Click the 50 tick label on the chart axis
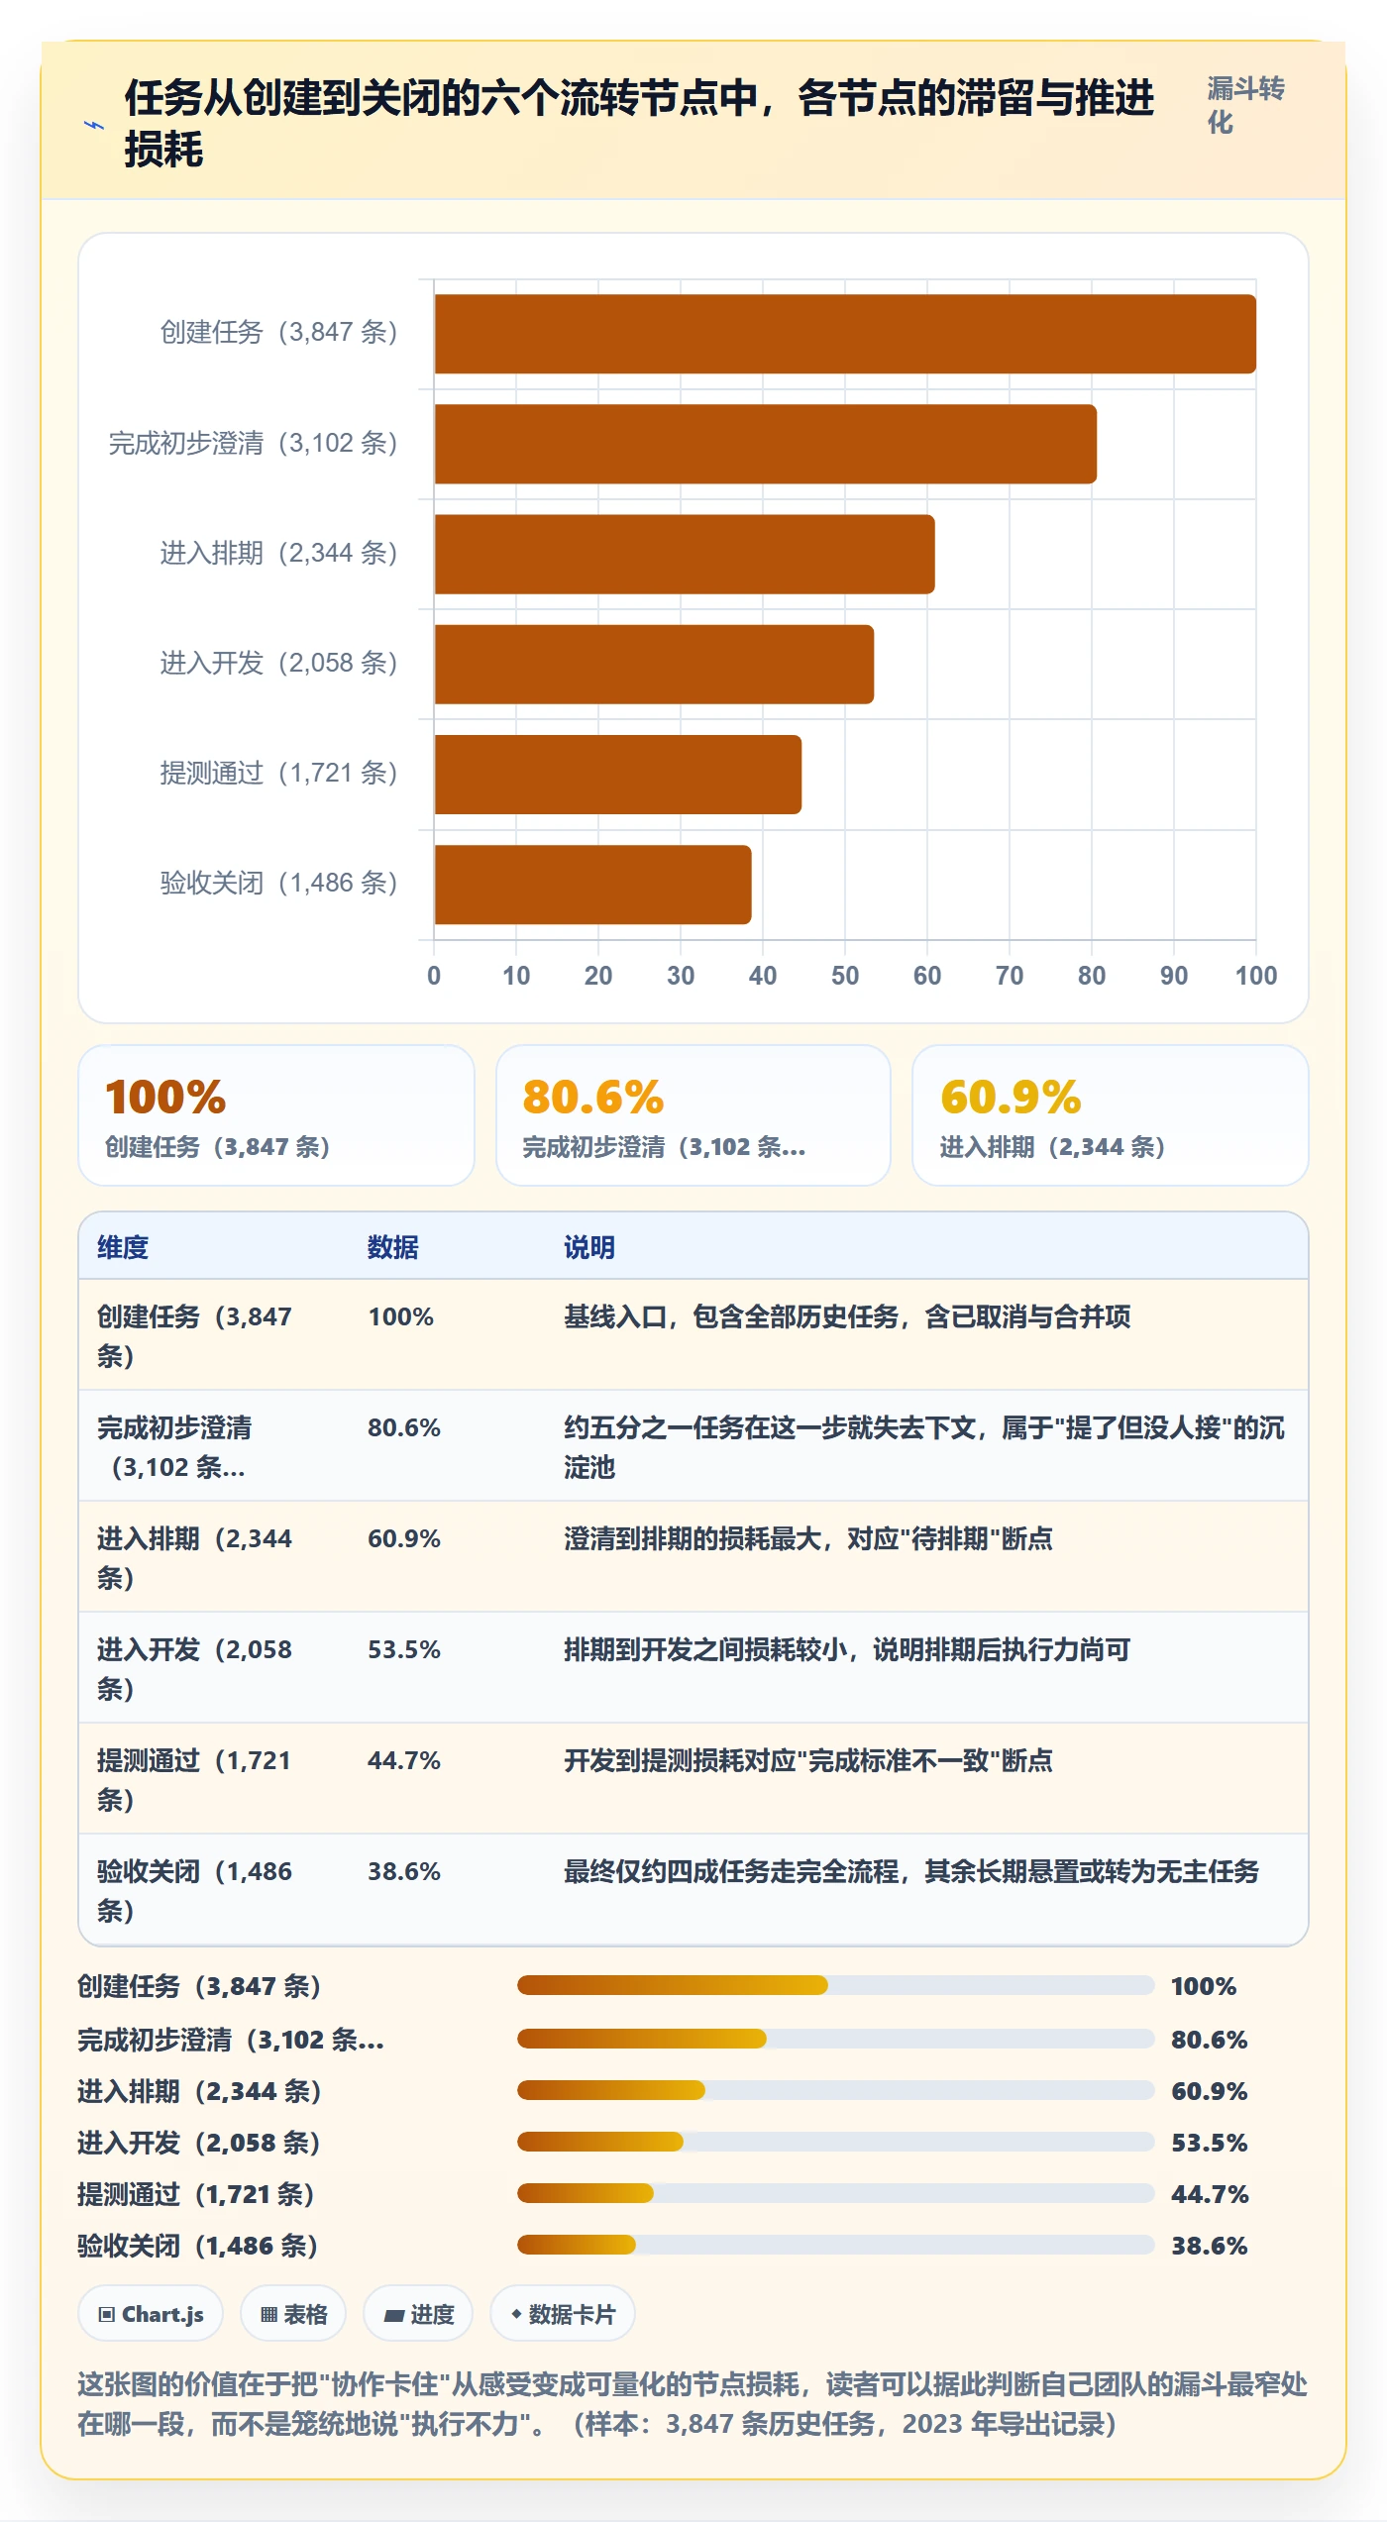The width and height of the screenshot is (1387, 2522). pyautogui.click(x=845, y=976)
